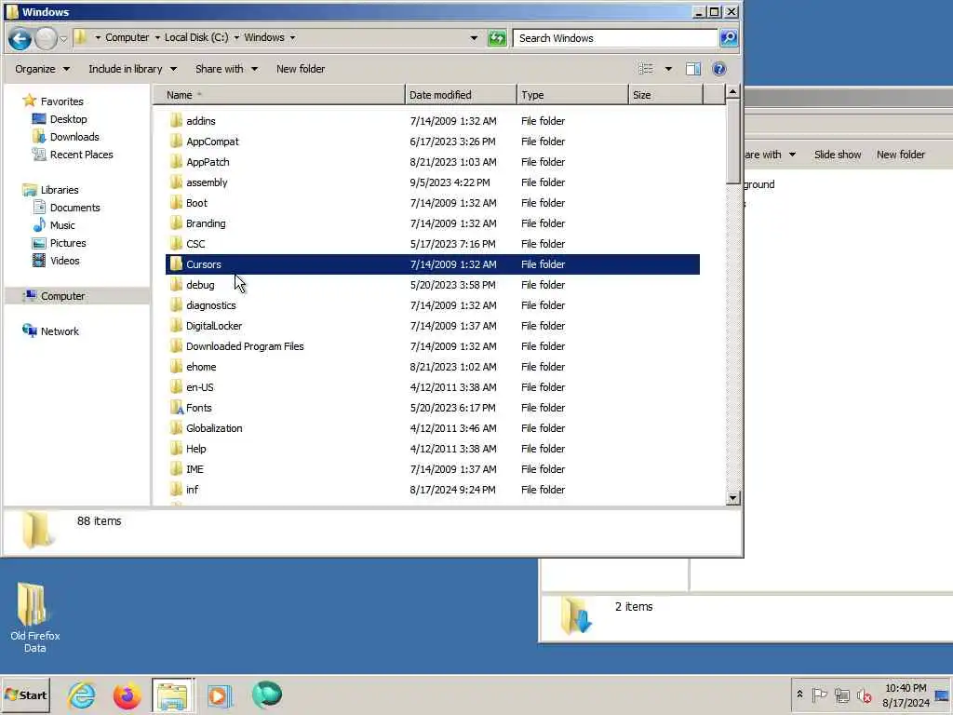The image size is (953, 715).
Task: Open the Change your view icon
Action: [646, 69]
